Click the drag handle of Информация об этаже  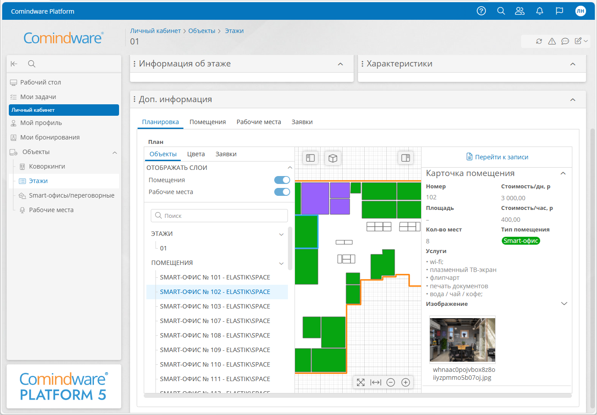(134, 64)
